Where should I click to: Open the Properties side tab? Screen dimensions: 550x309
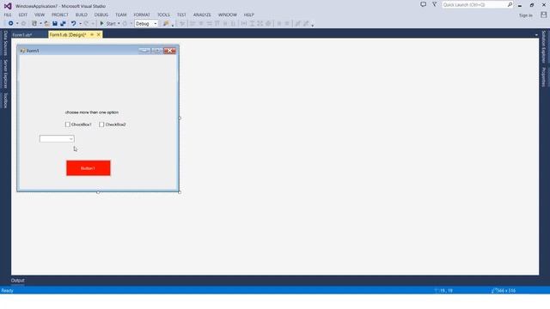point(544,76)
